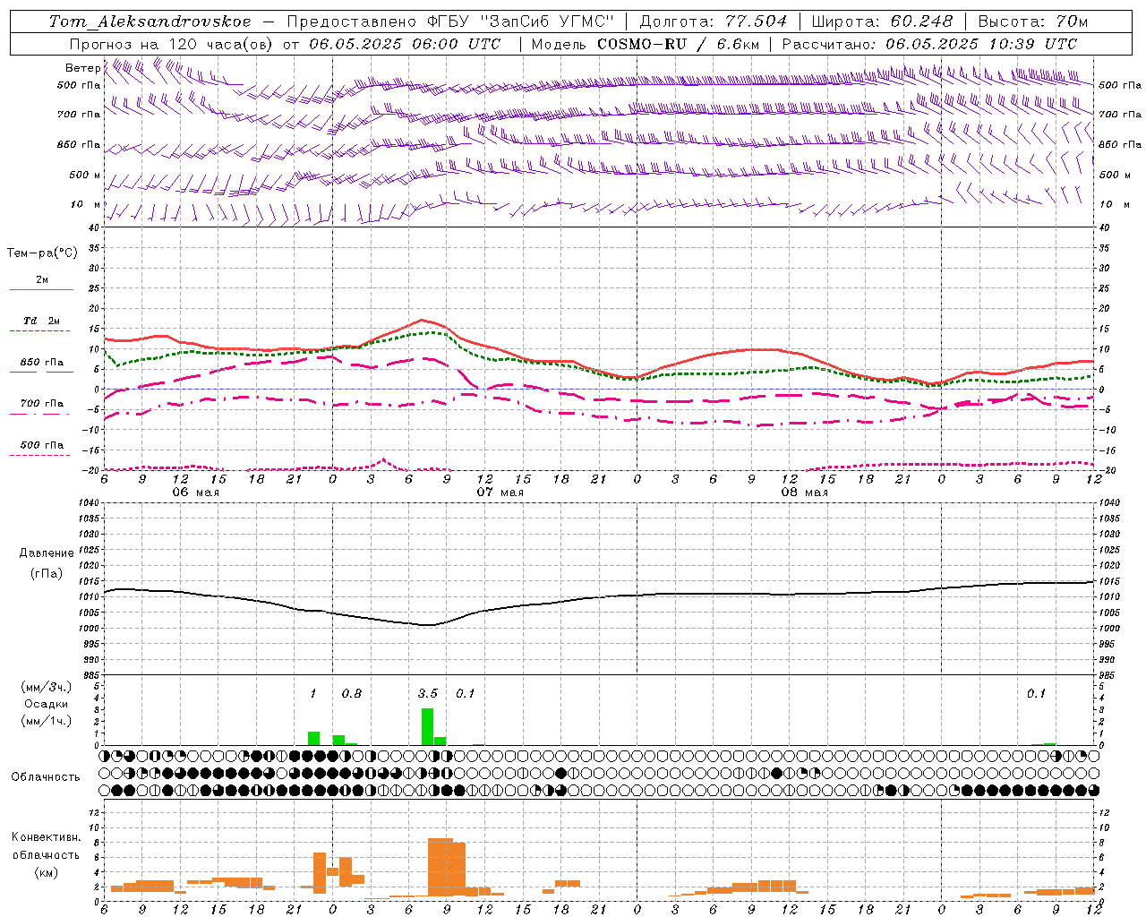This screenshot has height=917, width=1146.
Task: Click the (мм/3ч.) precipitation unit label
Action: [47, 687]
